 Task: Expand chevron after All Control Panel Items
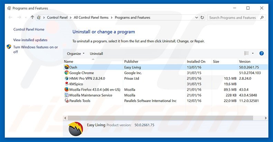pos(111,18)
